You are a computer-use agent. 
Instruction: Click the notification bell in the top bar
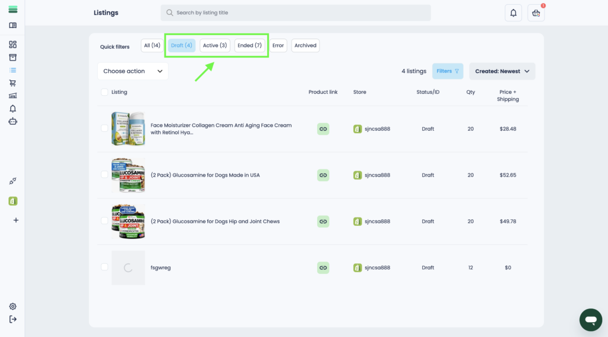[514, 13]
